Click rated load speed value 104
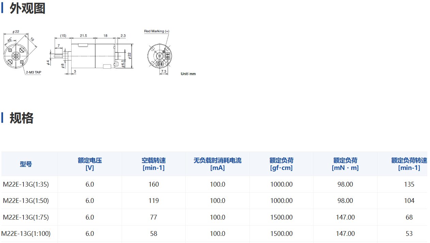430x243 pixels. (409, 201)
